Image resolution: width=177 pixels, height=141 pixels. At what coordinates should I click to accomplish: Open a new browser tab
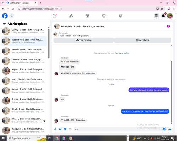40,3
